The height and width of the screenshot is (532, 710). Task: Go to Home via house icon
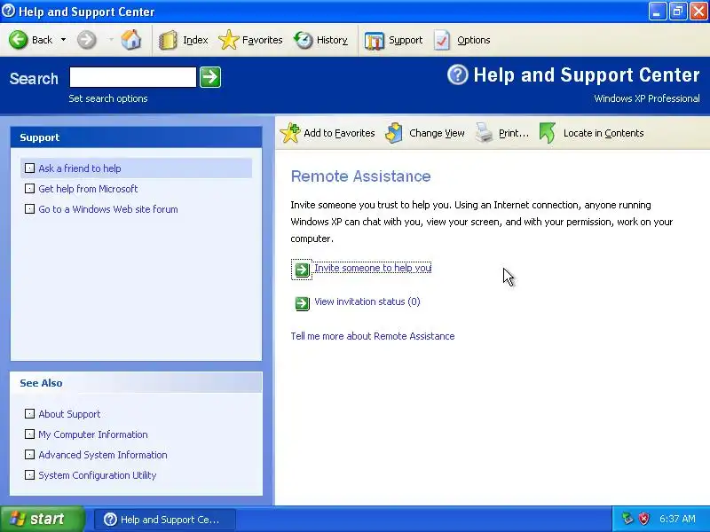[130, 40]
